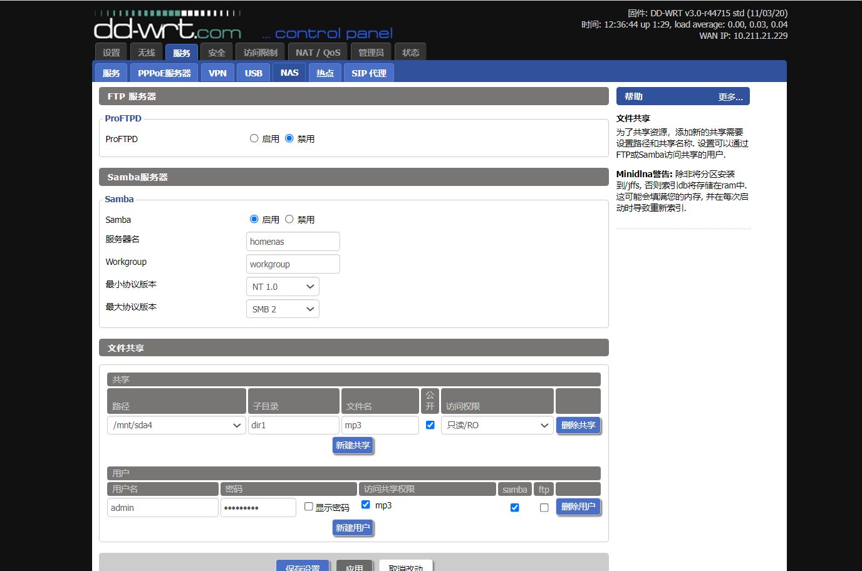The height and width of the screenshot is (571, 862).
Task: Open the 只读/RO access permission dropdown
Action: click(x=497, y=425)
